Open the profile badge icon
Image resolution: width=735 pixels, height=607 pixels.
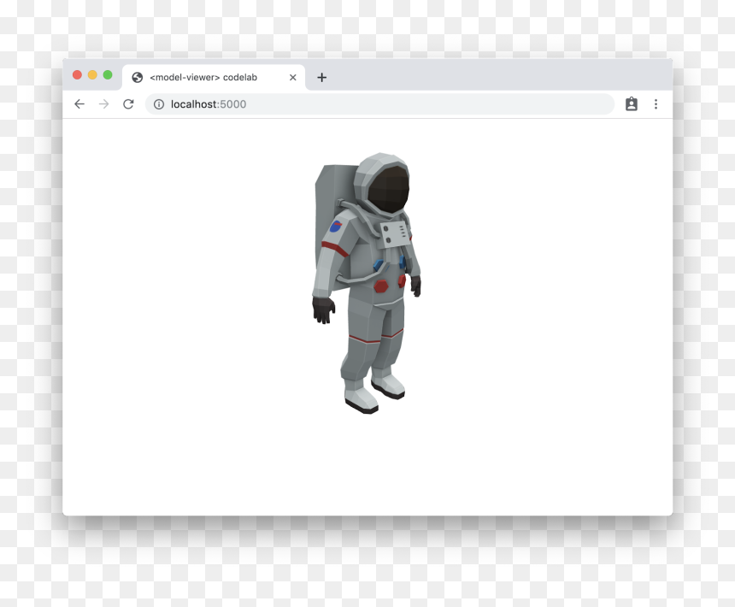tap(632, 104)
